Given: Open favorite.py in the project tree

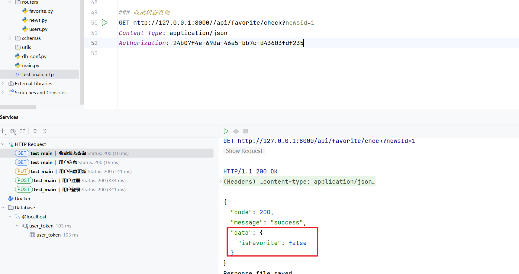Looking at the screenshot, I should point(41,11).
